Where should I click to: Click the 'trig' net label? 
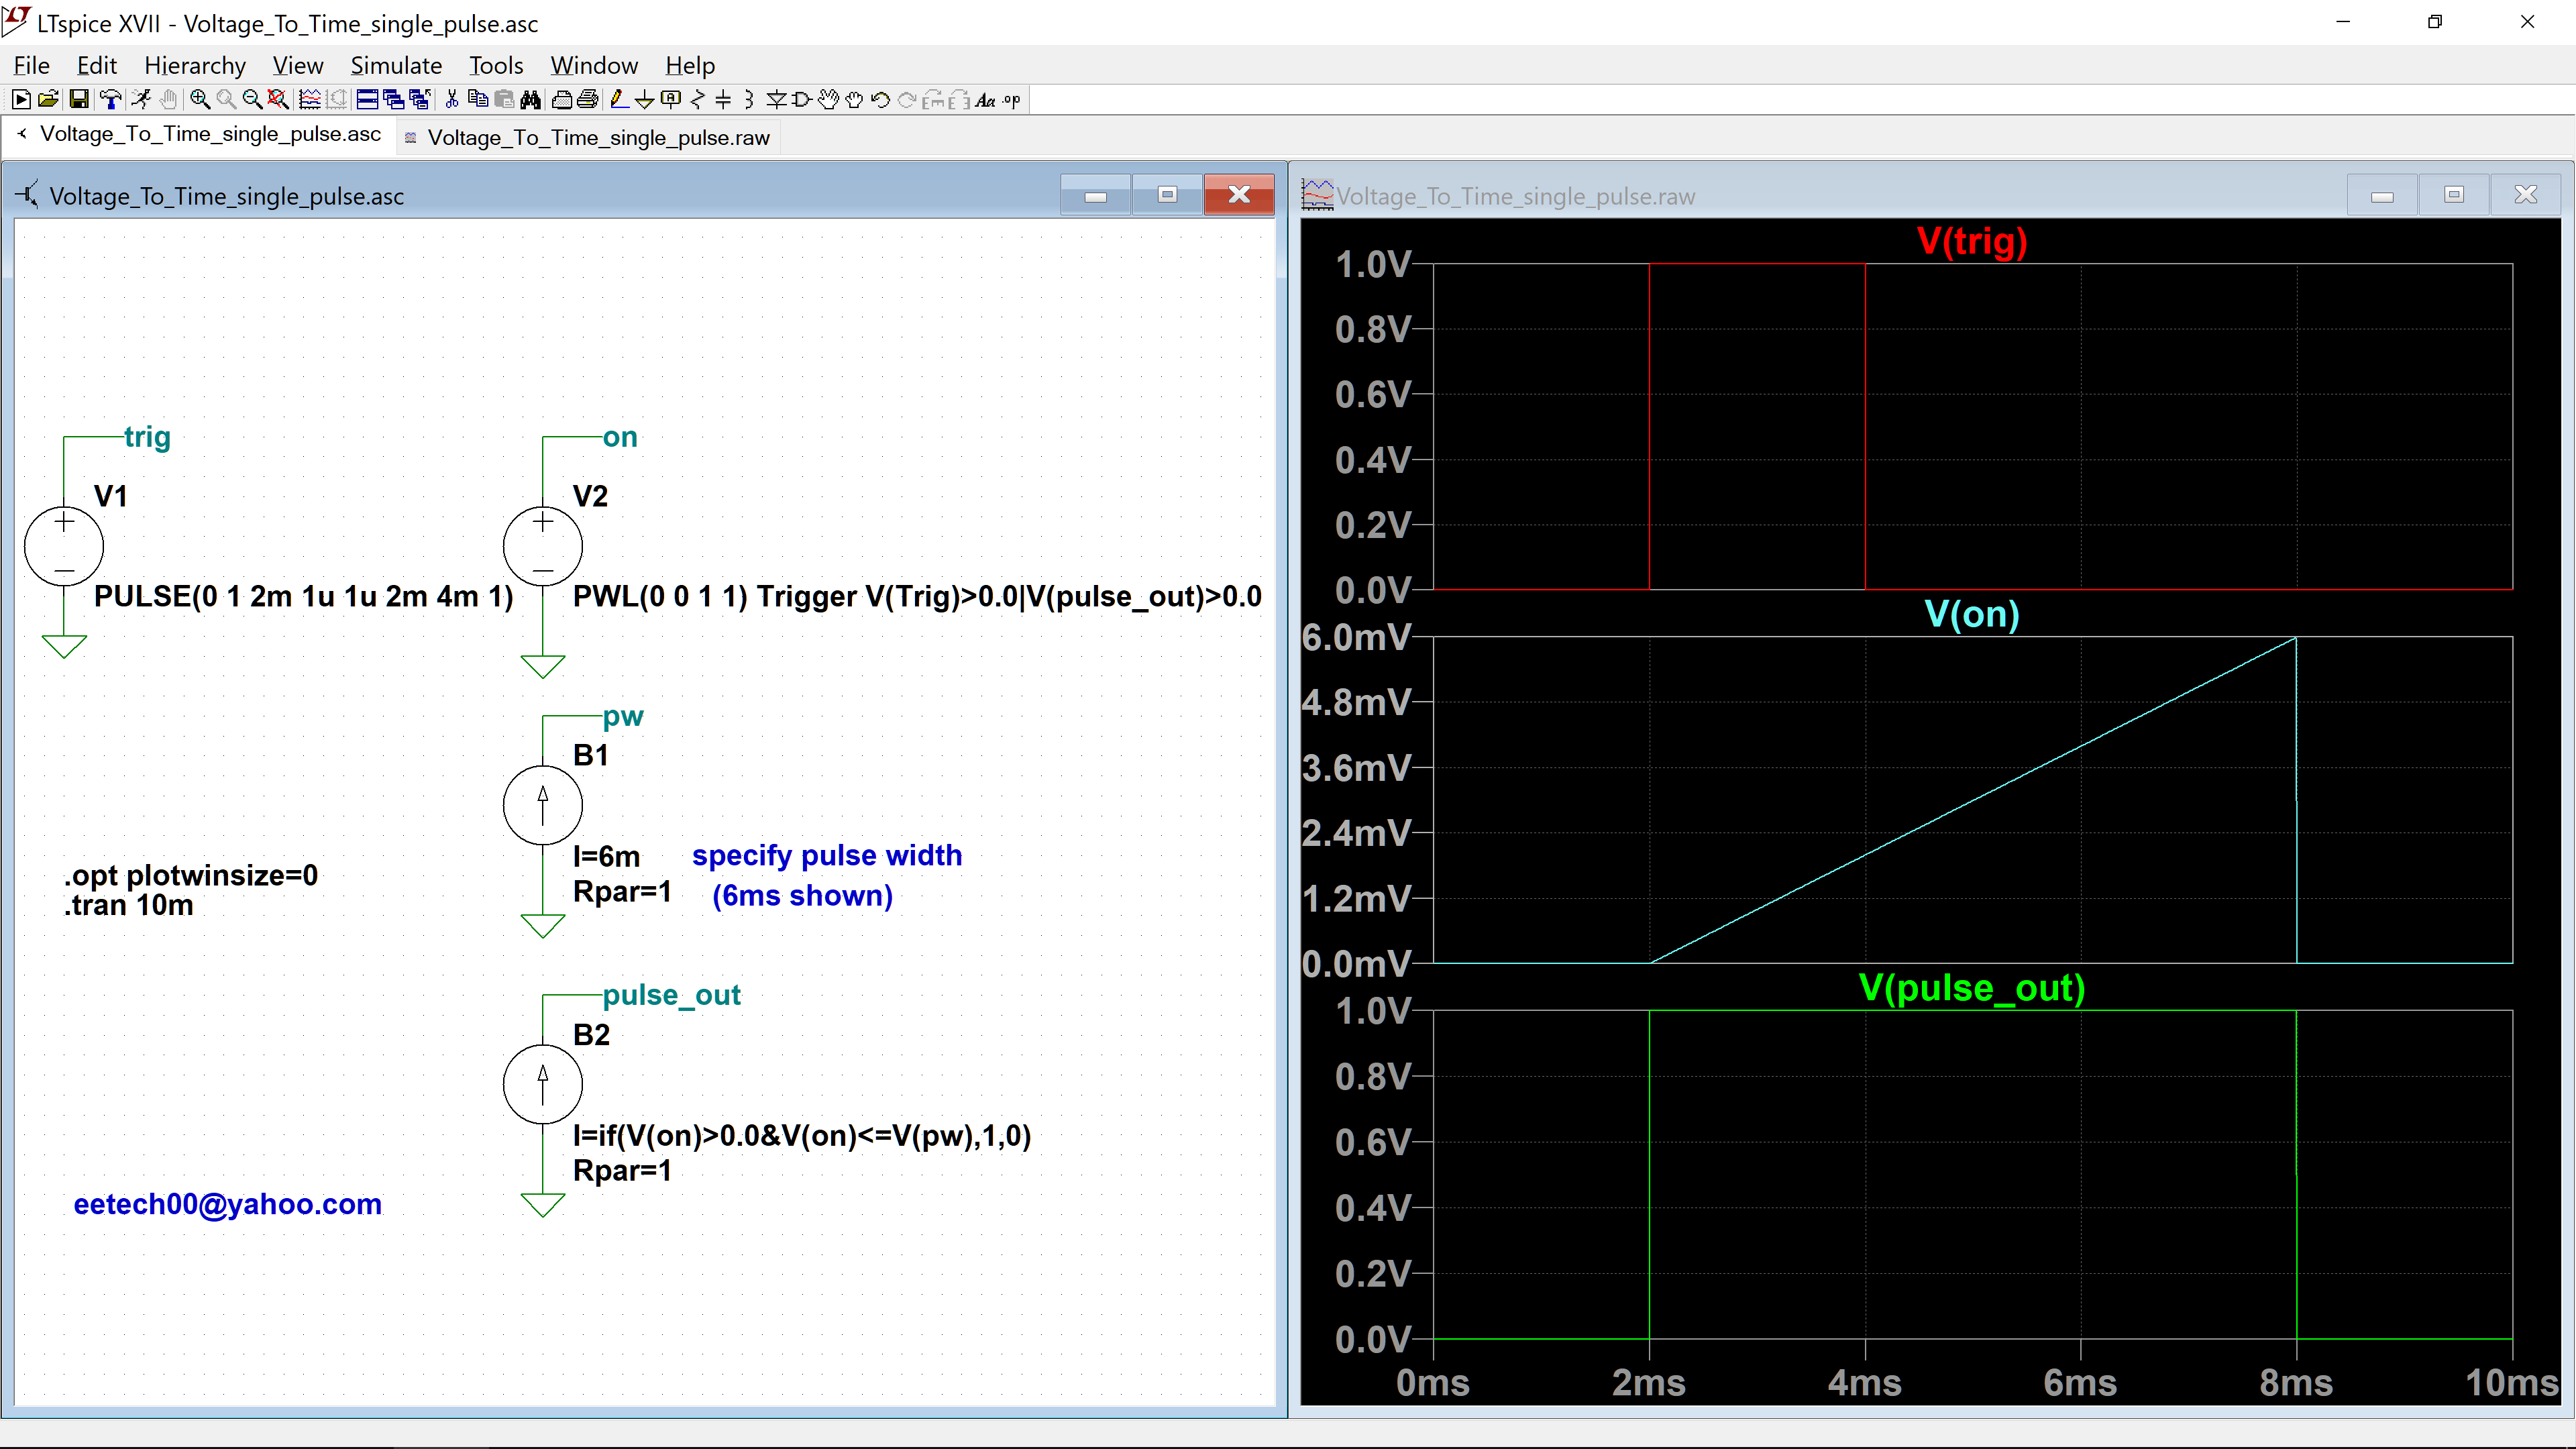(147, 437)
